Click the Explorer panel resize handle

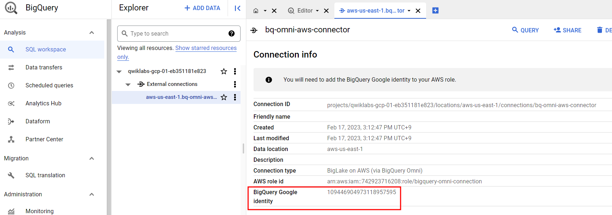pyautogui.click(x=243, y=148)
